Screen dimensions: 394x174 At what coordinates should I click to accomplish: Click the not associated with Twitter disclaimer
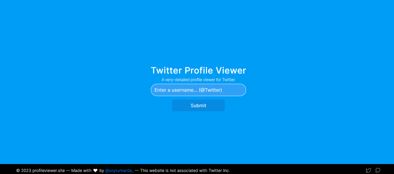click(185, 170)
